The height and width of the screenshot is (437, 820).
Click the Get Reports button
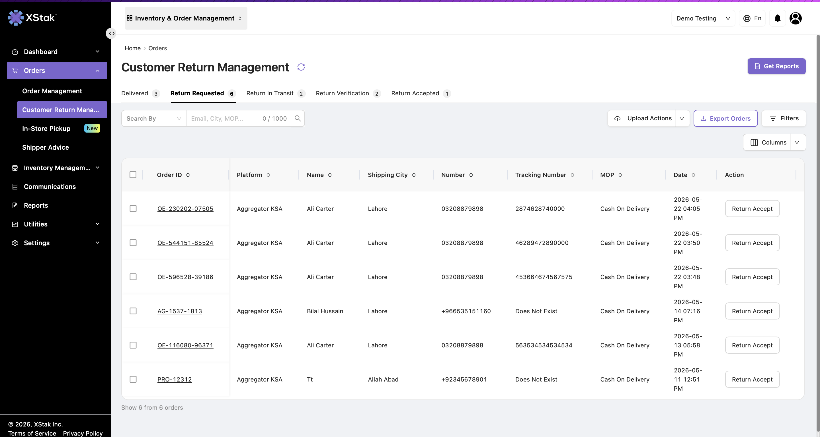tap(776, 66)
